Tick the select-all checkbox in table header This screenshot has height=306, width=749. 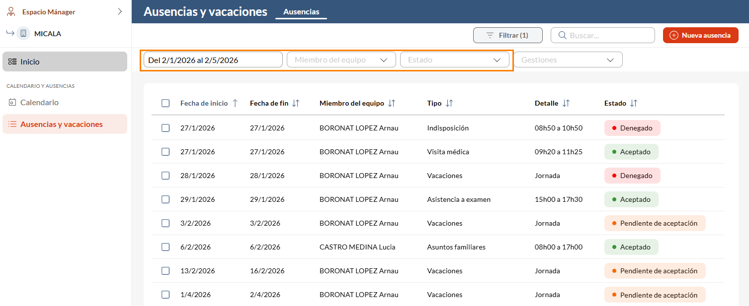(166, 103)
